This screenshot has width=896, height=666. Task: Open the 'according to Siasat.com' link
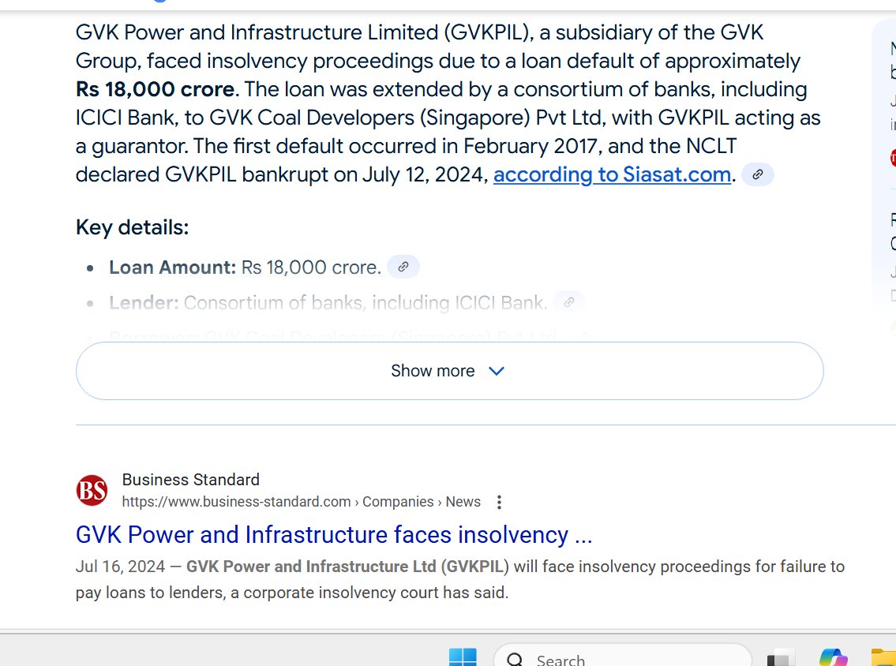[612, 174]
